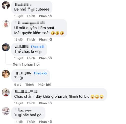Follow the 'Thế chắc là' commenter via Theo dõi
Image resolution: width=126 pixels, height=124 pixels.
pyautogui.click(x=37, y=47)
